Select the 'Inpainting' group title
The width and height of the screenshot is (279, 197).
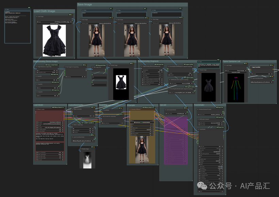pos(103,105)
